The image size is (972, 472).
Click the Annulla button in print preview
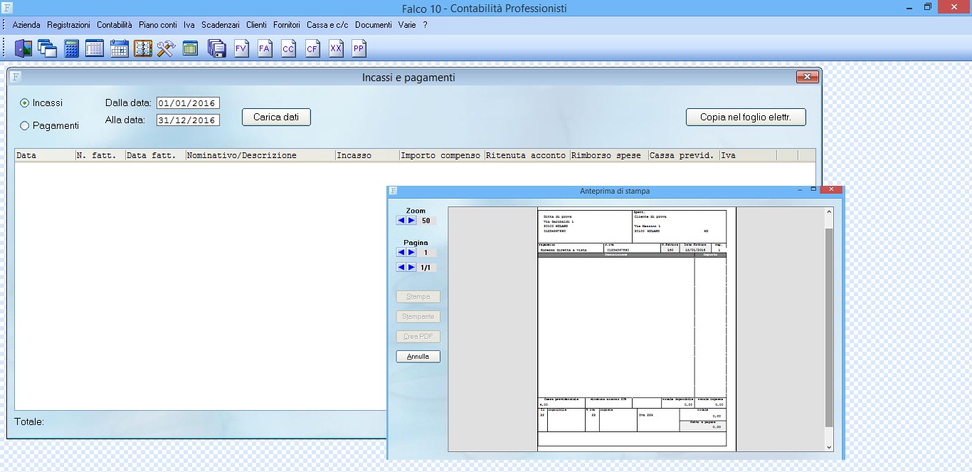(x=418, y=357)
